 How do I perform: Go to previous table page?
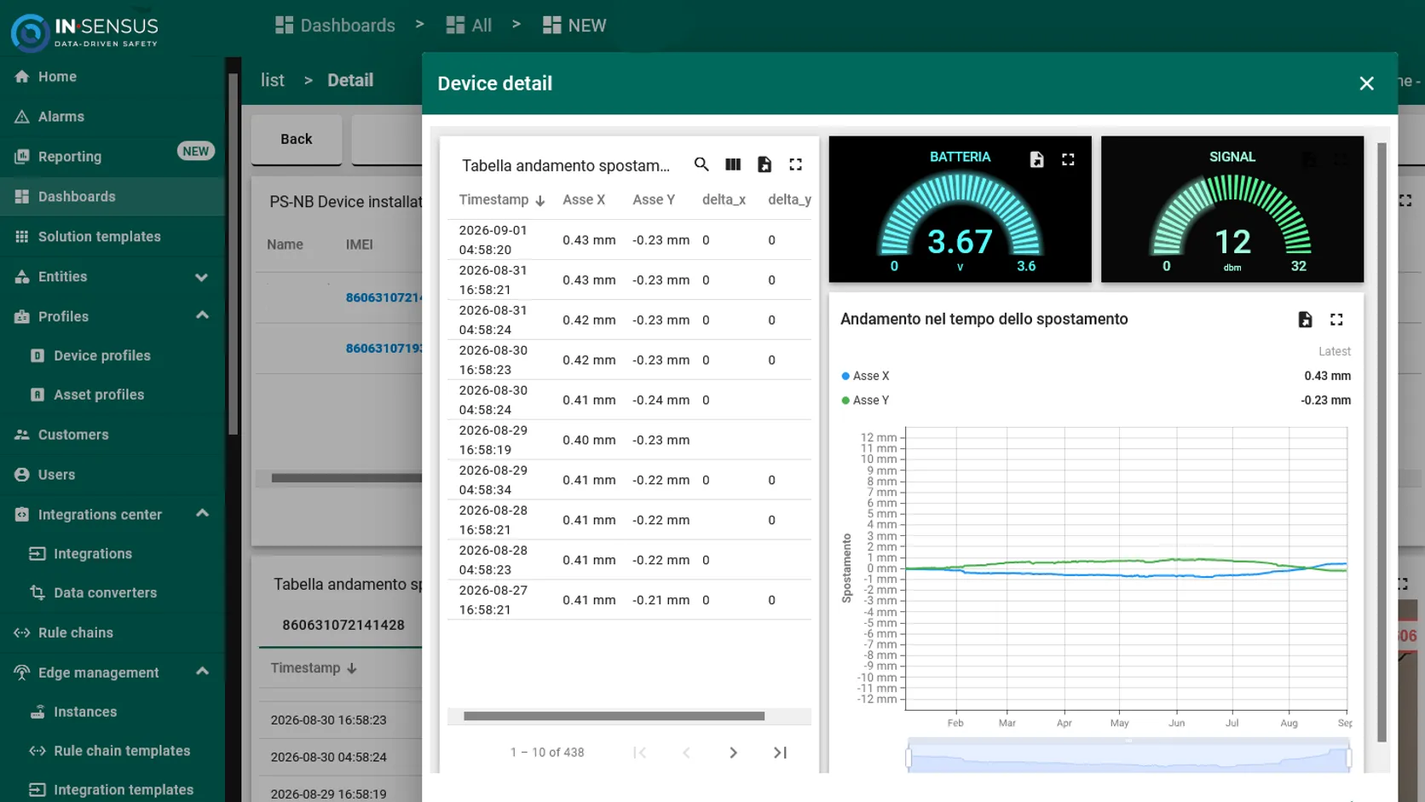(x=686, y=753)
